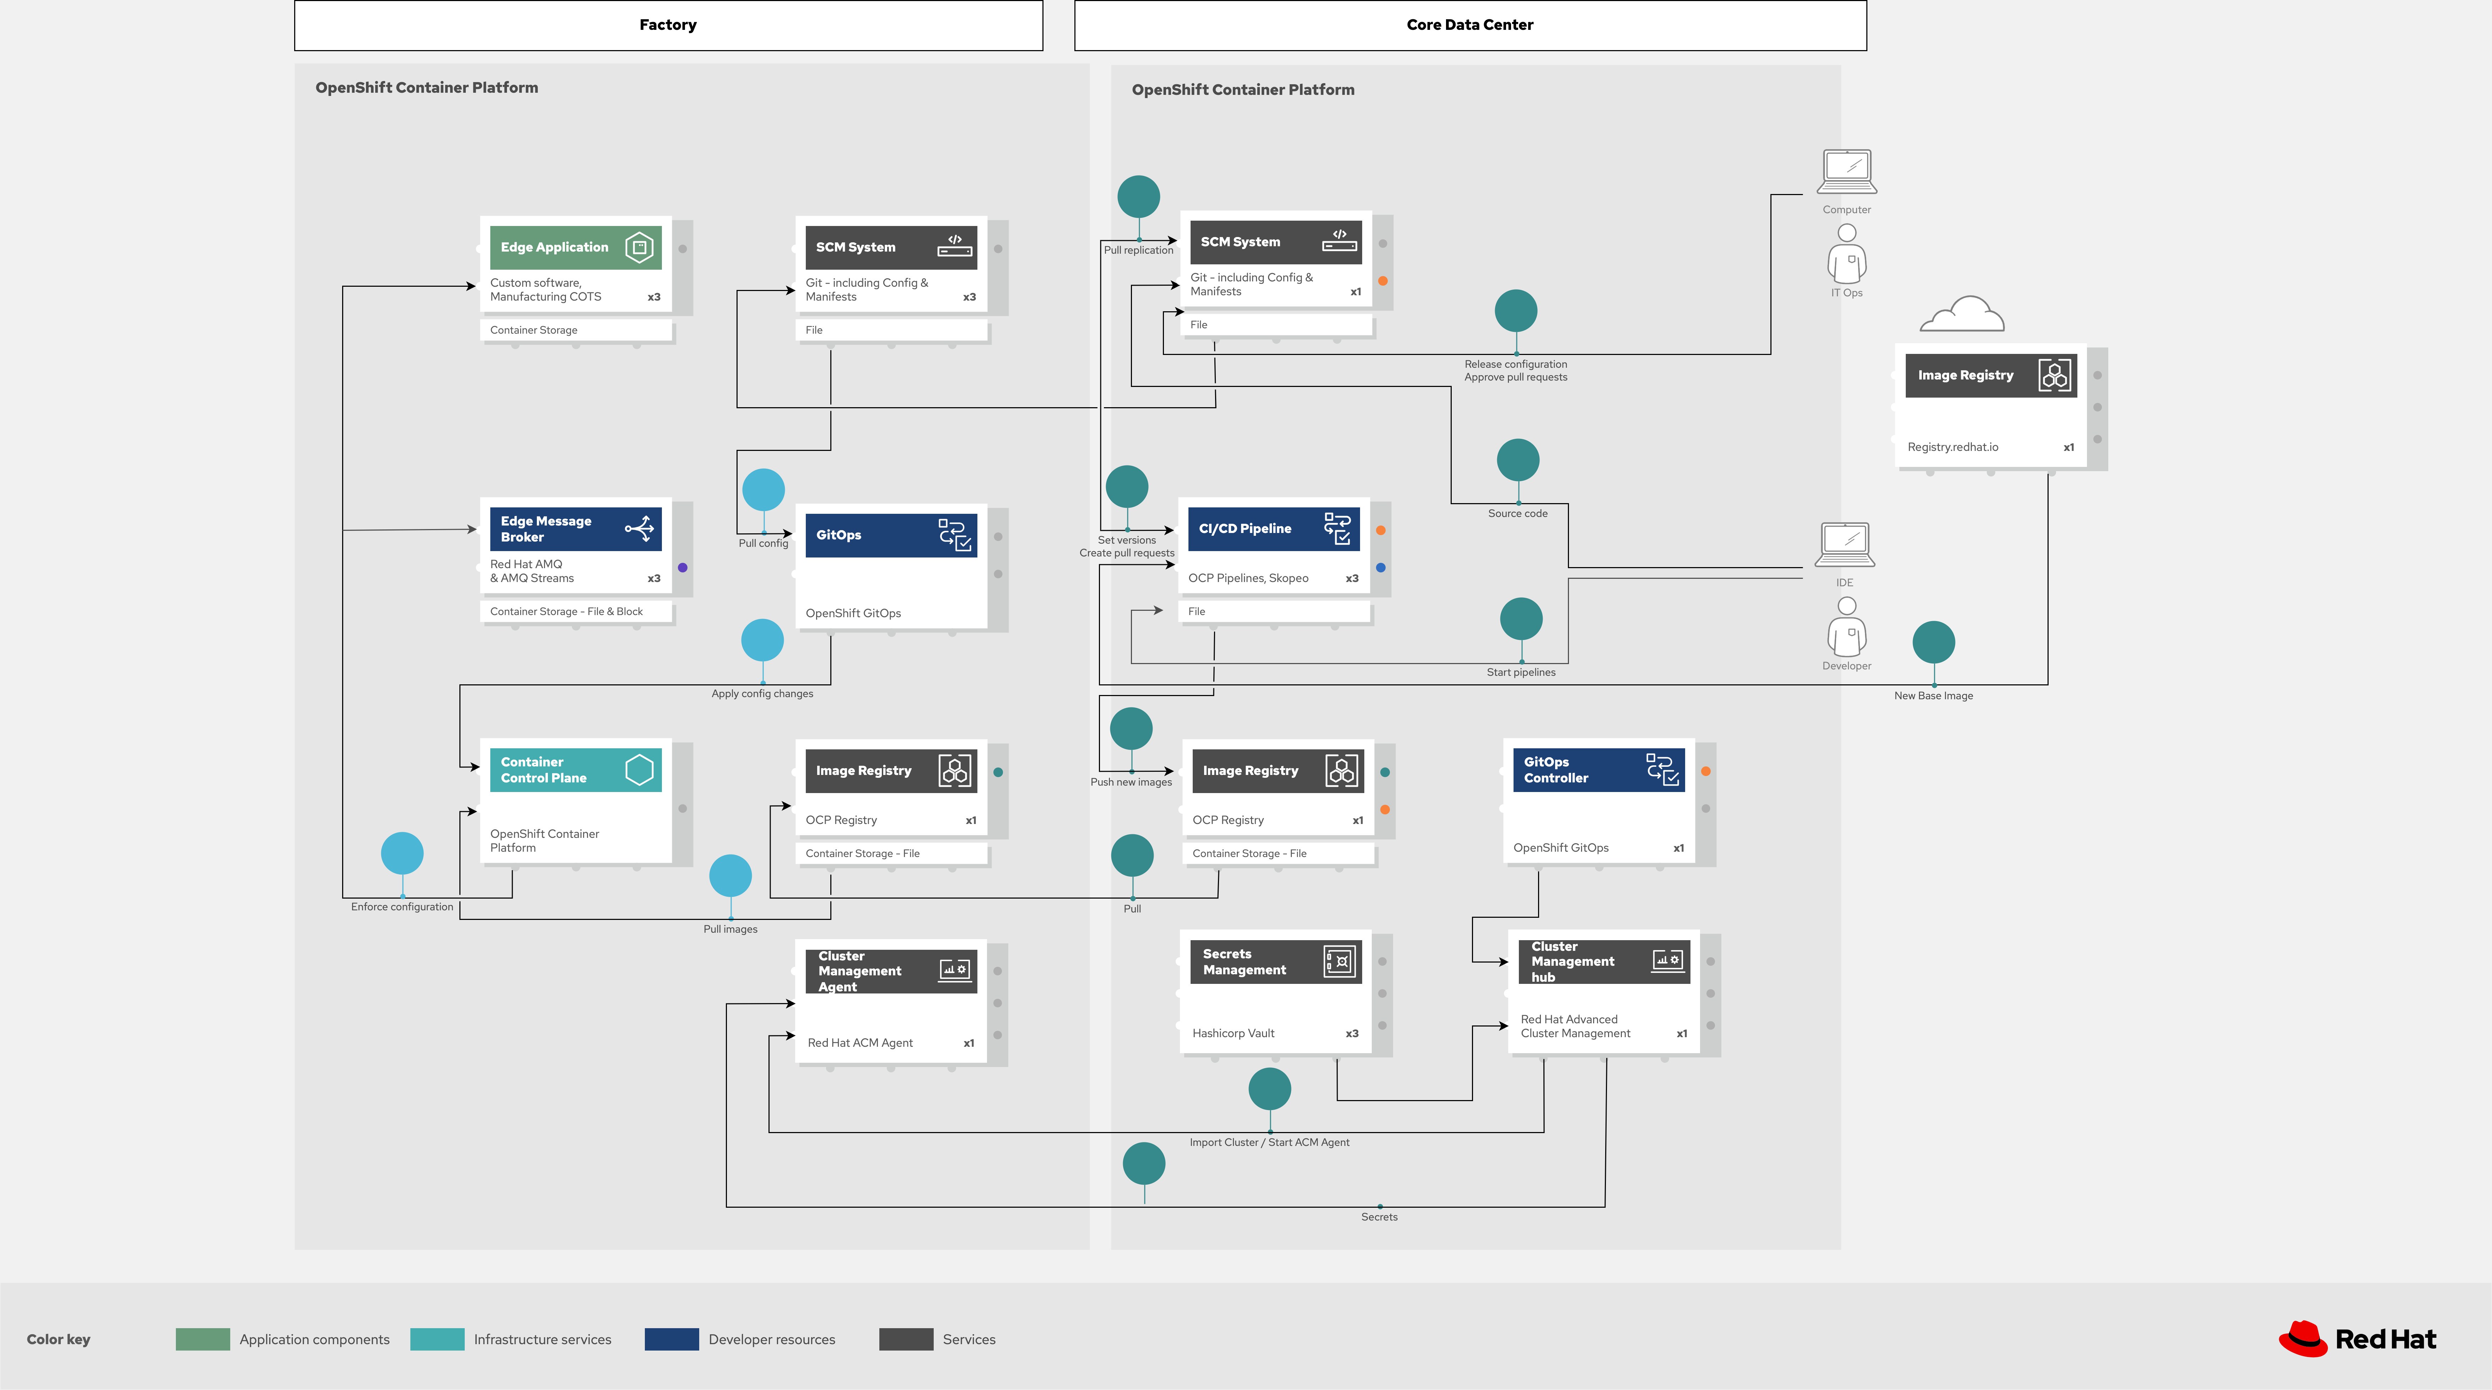Click the Edge Message Broker card title
Screen dimensions: 2492x1390
pos(546,529)
